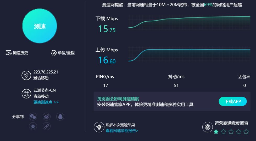Image resolution: width=256 pixels, height=141 pixels.
Task: Share the result via the WeChat icon
Action: pyautogui.click(x=33, y=117)
